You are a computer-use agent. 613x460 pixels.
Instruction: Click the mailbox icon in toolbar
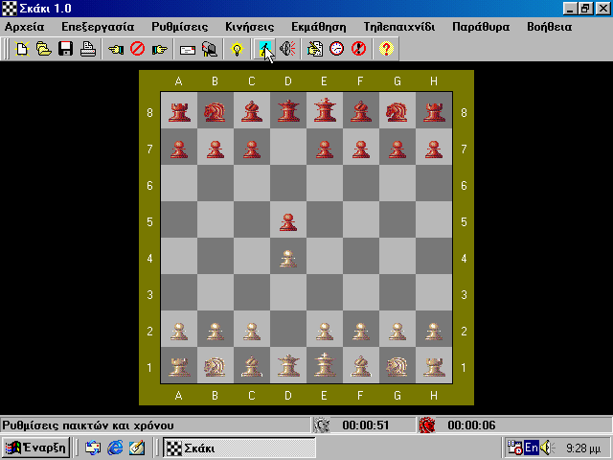click(x=209, y=49)
